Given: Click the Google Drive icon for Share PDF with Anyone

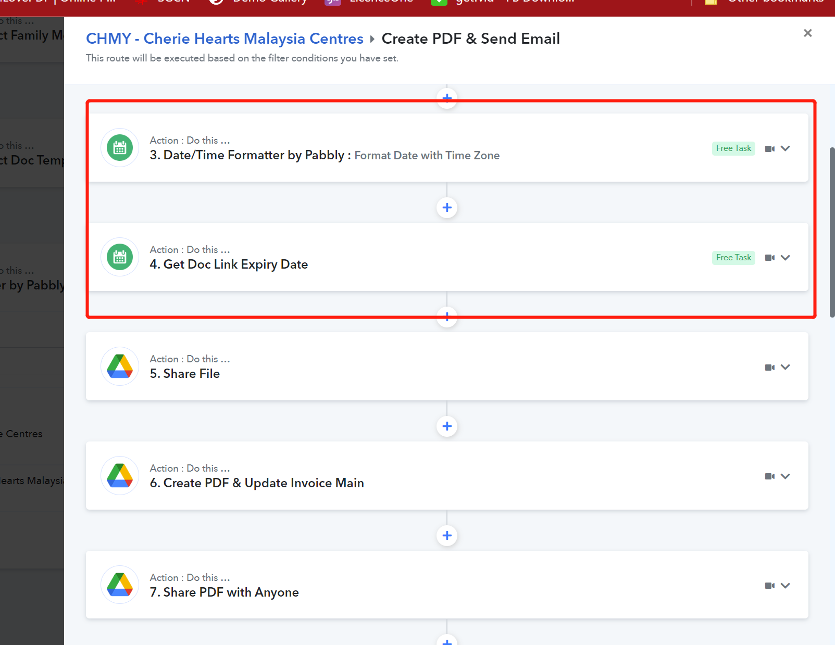Looking at the screenshot, I should 120,585.
